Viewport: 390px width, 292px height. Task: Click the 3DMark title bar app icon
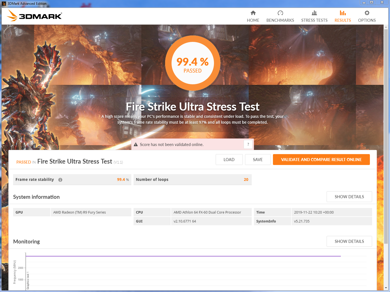click(4, 4)
